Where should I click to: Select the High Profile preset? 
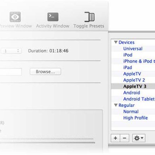coord(136,118)
